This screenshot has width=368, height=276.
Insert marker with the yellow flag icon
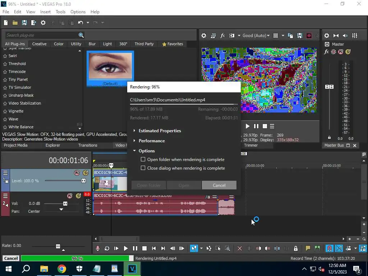point(308,248)
